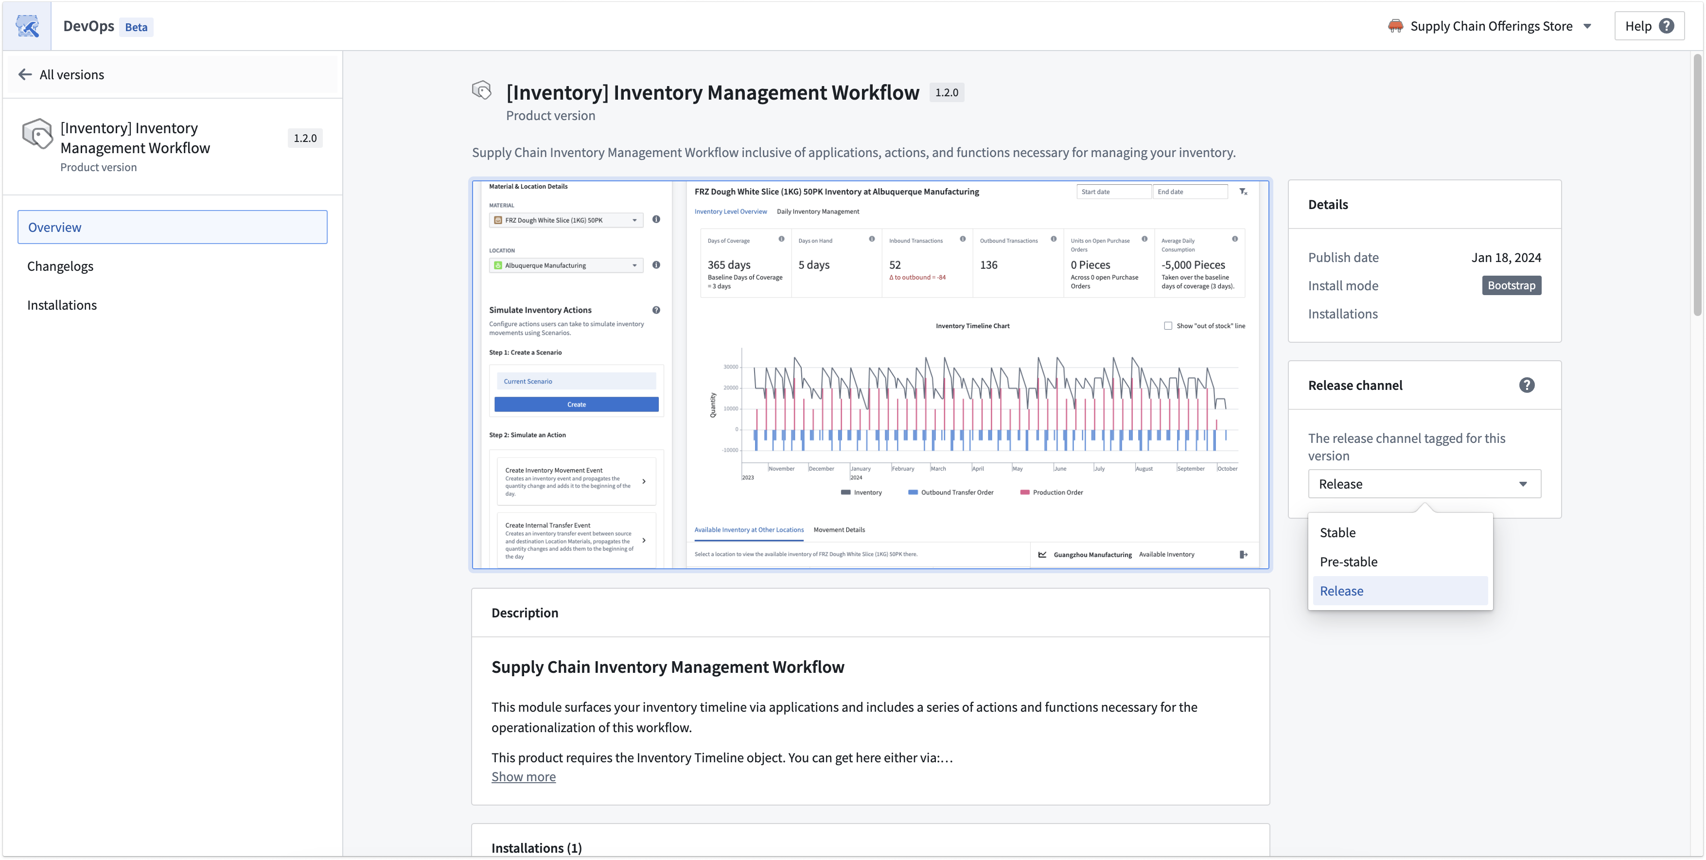Switch to Movement Details tab
This screenshot has height=860, width=1706.
tap(839, 529)
